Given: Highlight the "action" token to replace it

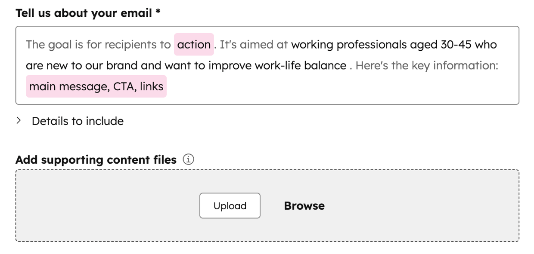Looking at the screenshot, I should (194, 44).
